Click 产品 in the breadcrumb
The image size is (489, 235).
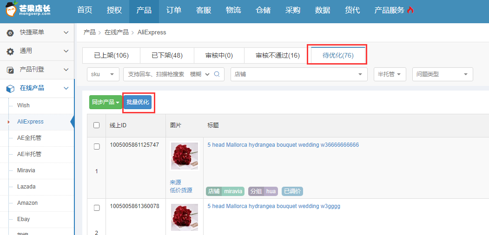tap(90, 32)
